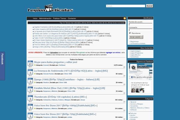Click the Me gusta esta página button

pos(142,77)
